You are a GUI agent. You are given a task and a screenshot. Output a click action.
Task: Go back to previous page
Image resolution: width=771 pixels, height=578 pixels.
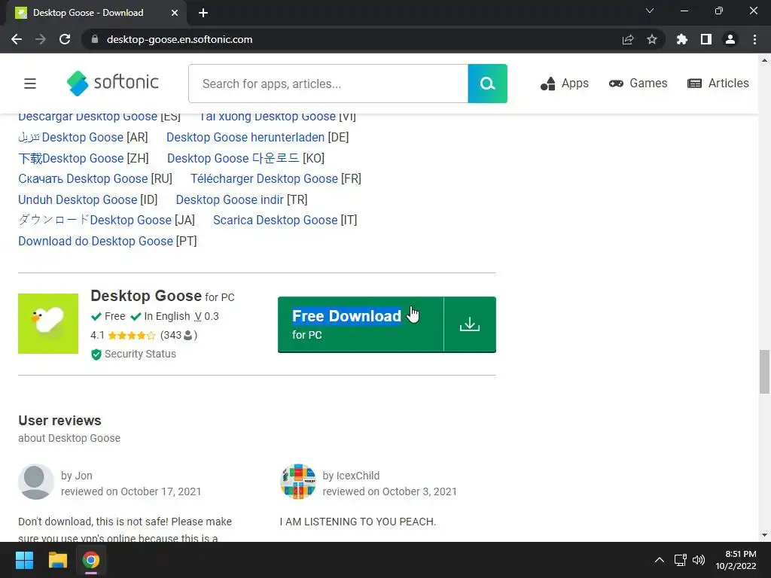pyautogui.click(x=17, y=39)
